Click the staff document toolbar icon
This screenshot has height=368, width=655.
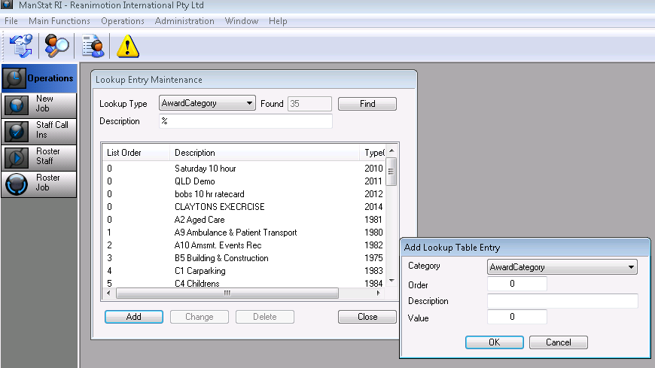point(93,46)
